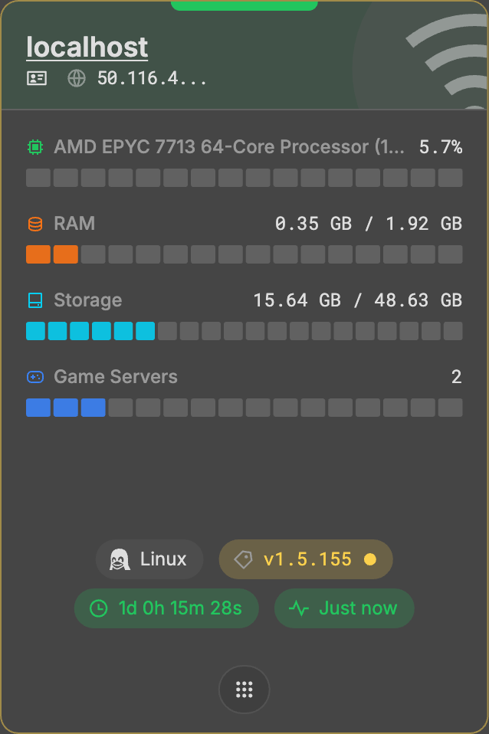Click the version tag icon
This screenshot has width=489, height=734.
coord(243,559)
